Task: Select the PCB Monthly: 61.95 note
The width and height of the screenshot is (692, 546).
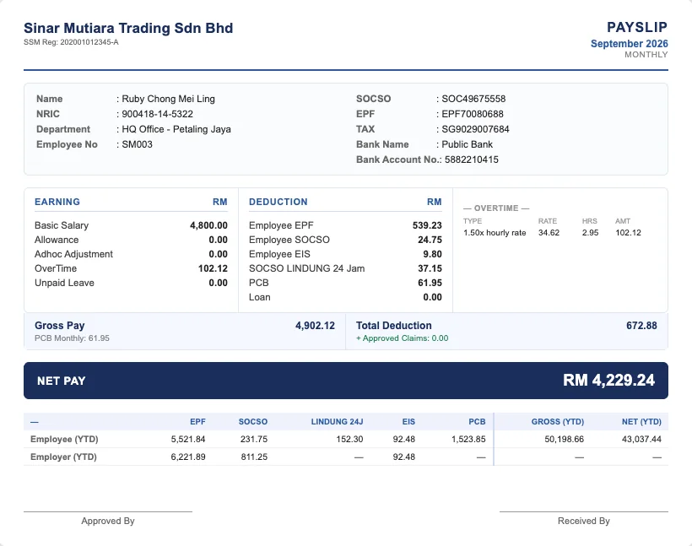Action: pos(72,338)
